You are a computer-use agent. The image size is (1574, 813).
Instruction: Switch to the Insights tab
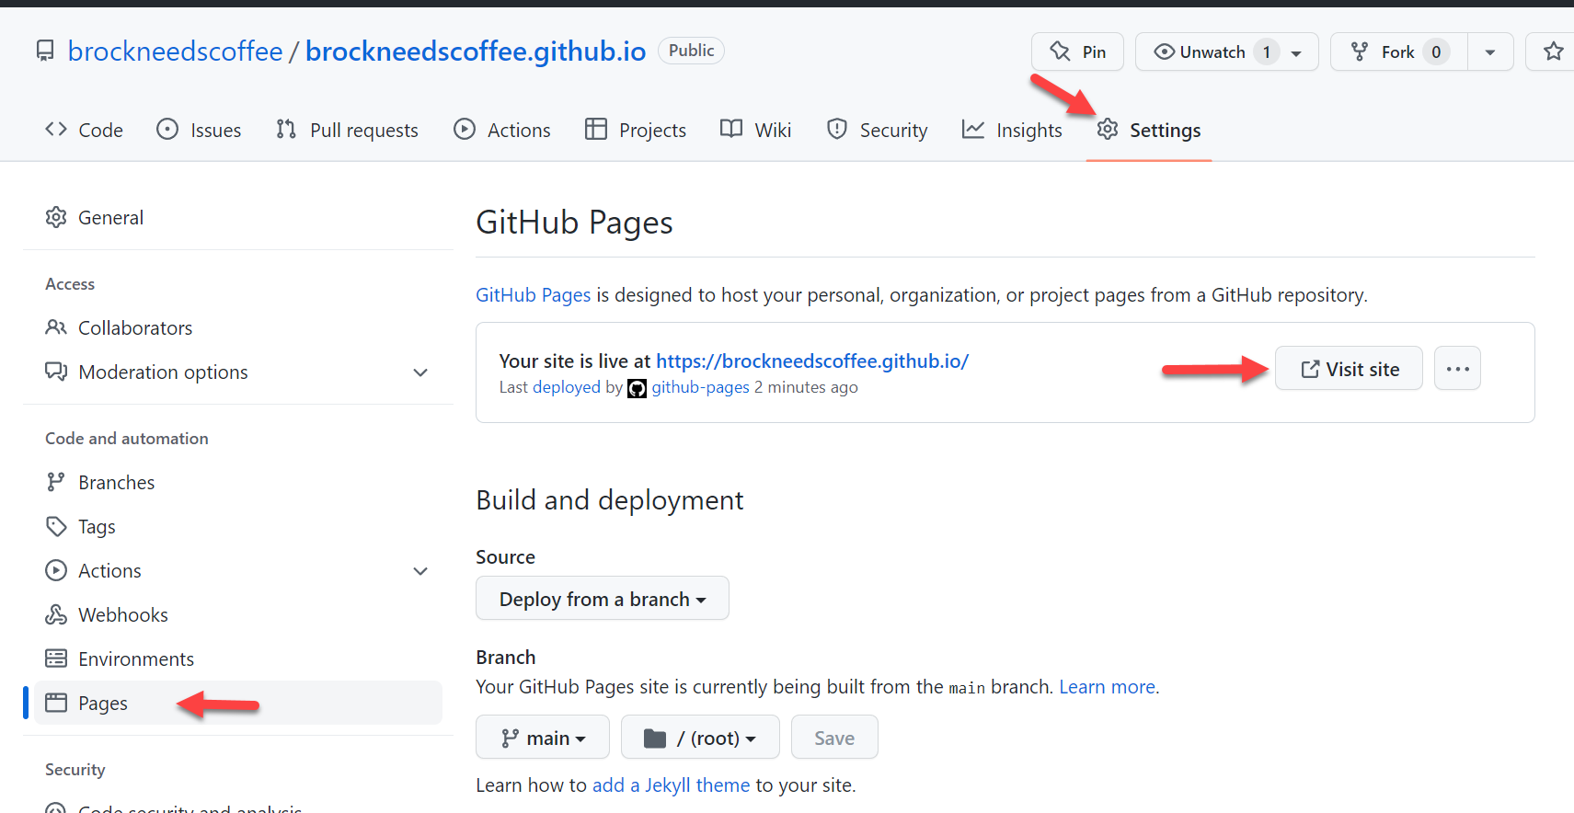click(x=1012, y=131)
